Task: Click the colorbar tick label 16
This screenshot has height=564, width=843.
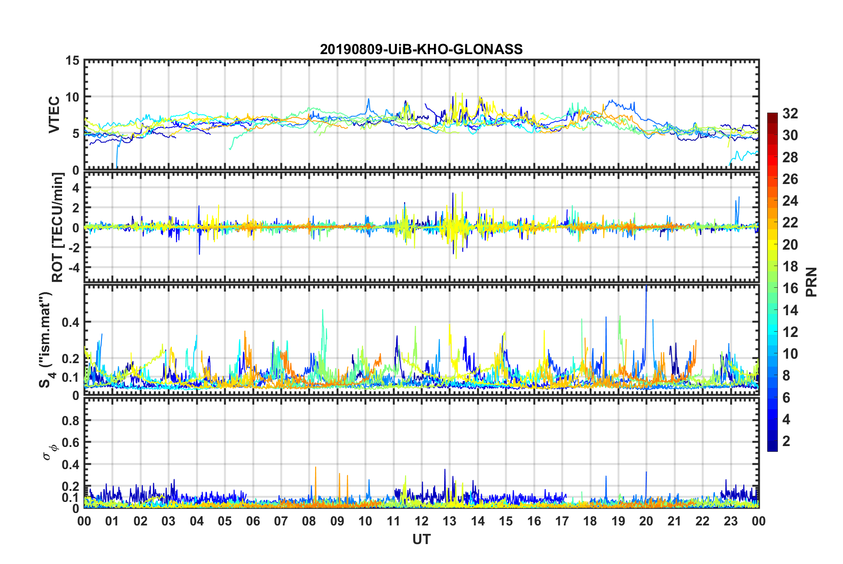Action: 790,288
